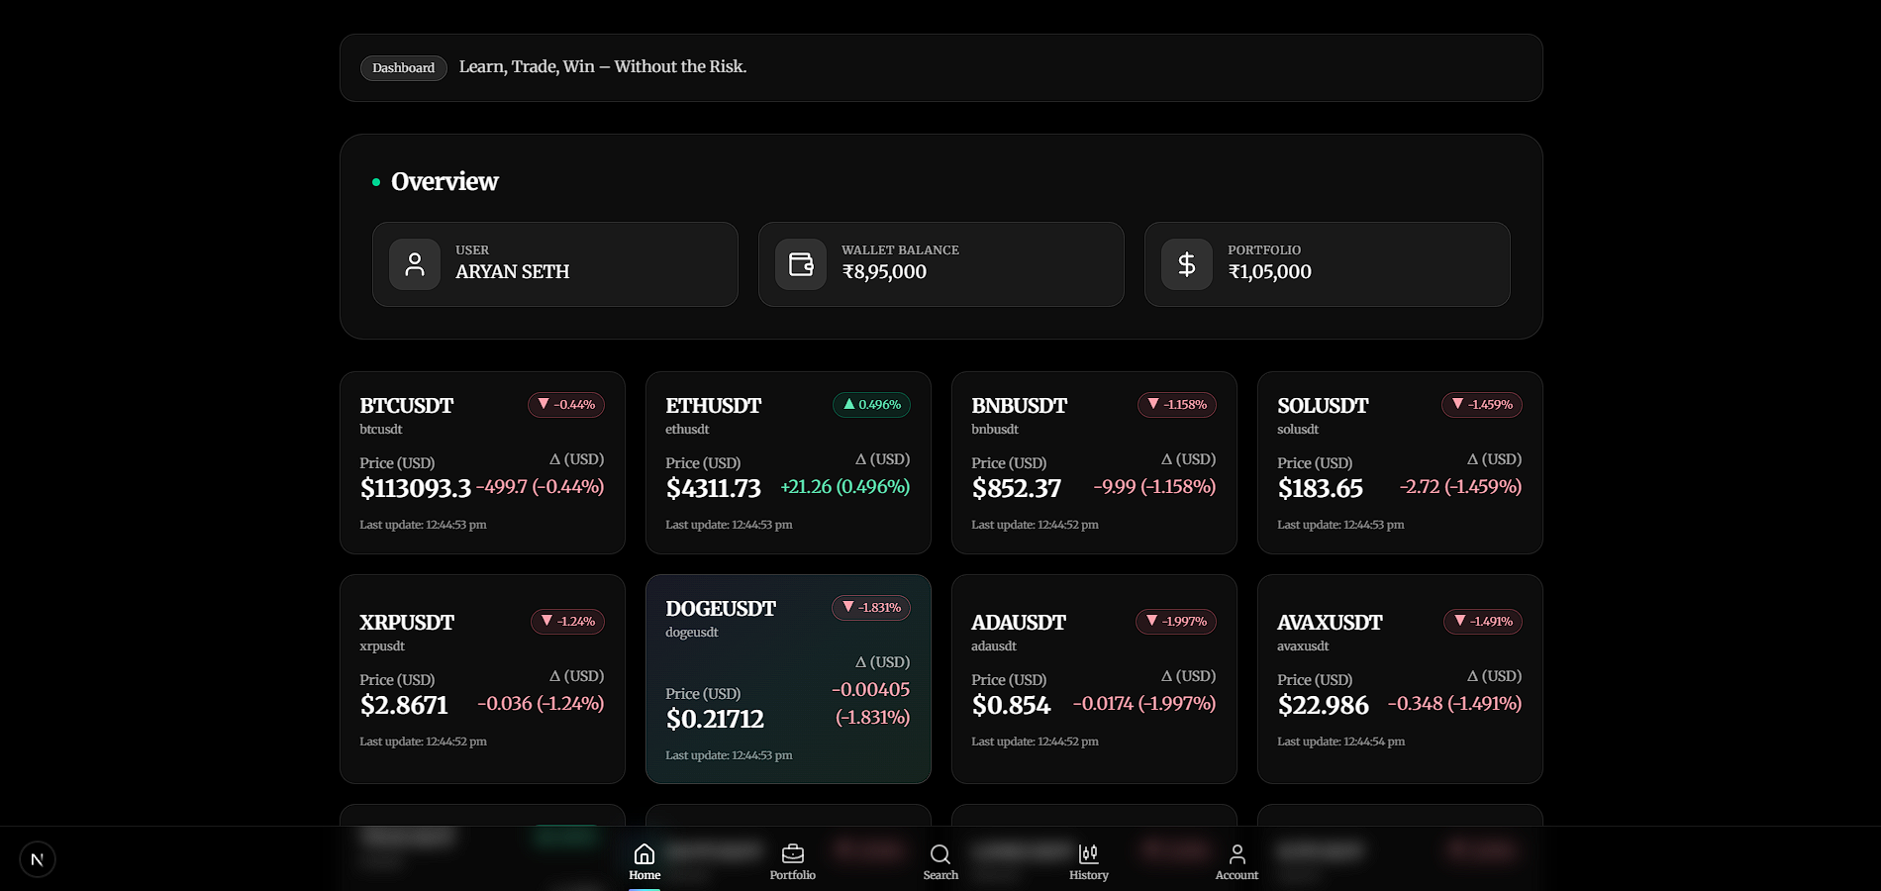Open the BTCUSDT price card

482,462
